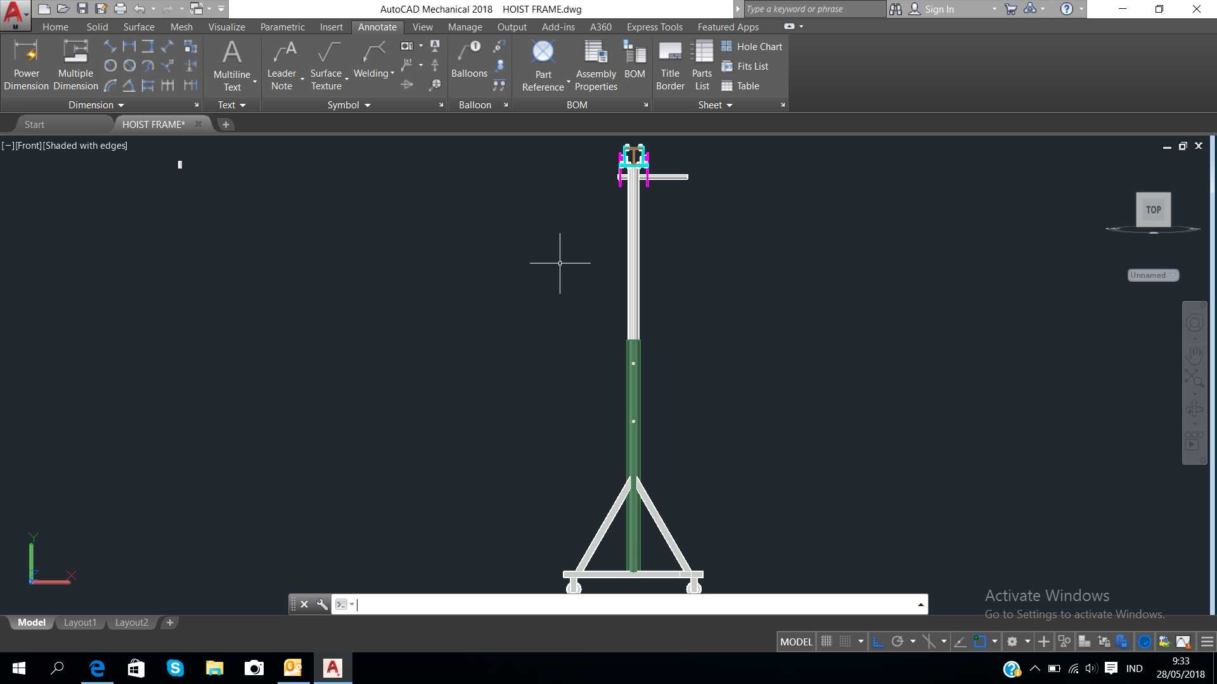The height and width of the screenshot is (684, 1217).
Task: Click the Save icon in quick access toolbar
Action: tap(82, 9)
